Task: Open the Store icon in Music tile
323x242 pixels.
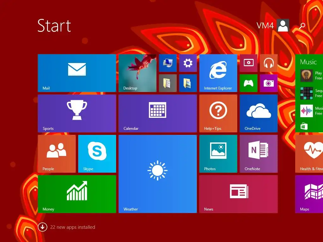Action: [x=304, y=126]
